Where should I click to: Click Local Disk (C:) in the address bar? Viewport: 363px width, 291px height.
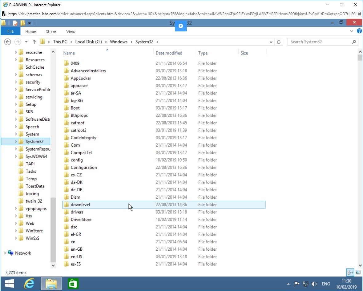[x=88, y=42]
